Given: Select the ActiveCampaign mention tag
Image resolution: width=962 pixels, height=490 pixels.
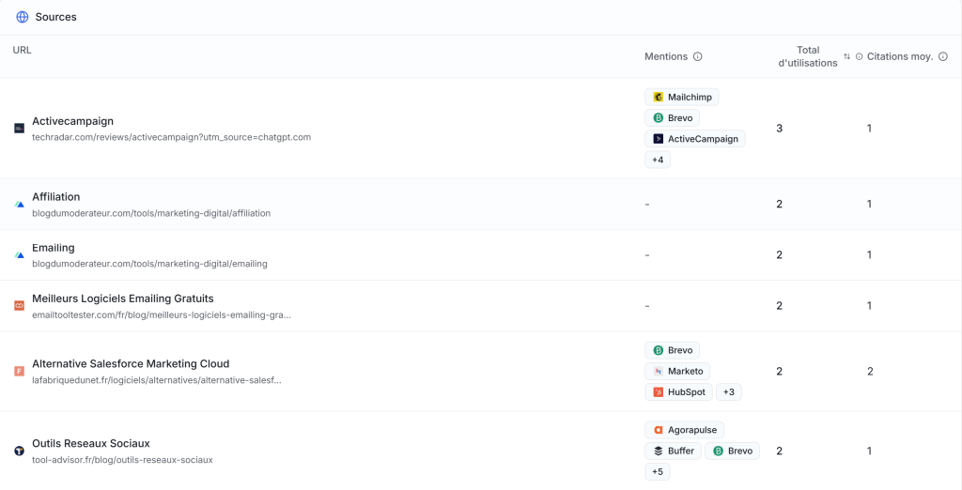Looking at the screenshot, I should (694, 139).
